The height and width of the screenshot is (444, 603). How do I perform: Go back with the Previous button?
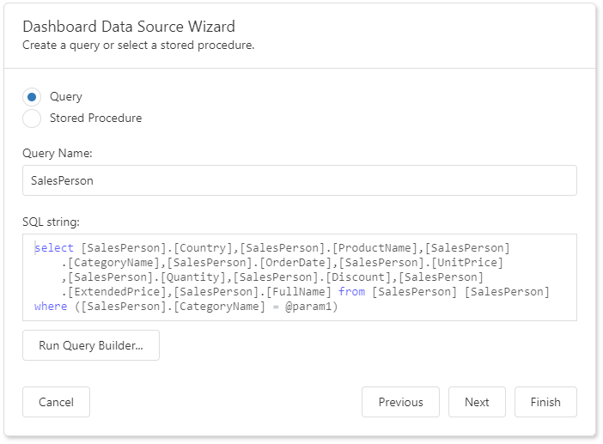point(400,402)
